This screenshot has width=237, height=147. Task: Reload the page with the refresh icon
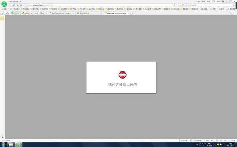coord(14,5)
